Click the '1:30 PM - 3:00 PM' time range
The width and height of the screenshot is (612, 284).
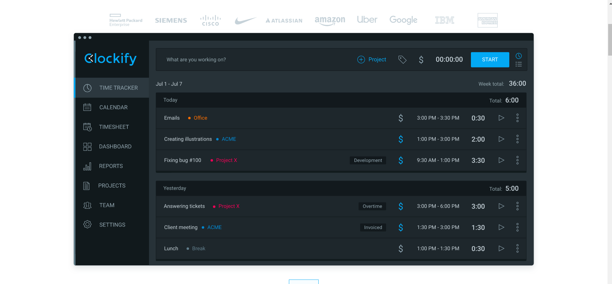click(438, 227)
